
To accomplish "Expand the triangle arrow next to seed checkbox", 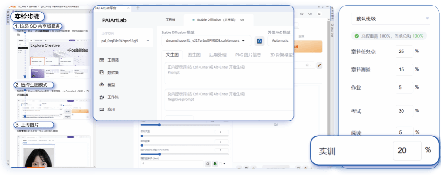I will coord(224,163).
